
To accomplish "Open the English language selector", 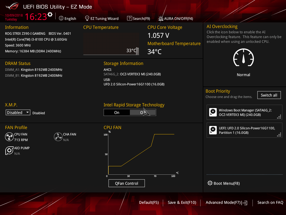I will (68, 18).
